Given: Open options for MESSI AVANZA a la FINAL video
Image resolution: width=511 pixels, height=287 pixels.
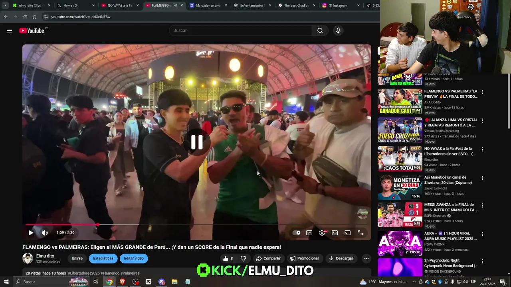Looking at the screenshot, I should tap(482, 206).
